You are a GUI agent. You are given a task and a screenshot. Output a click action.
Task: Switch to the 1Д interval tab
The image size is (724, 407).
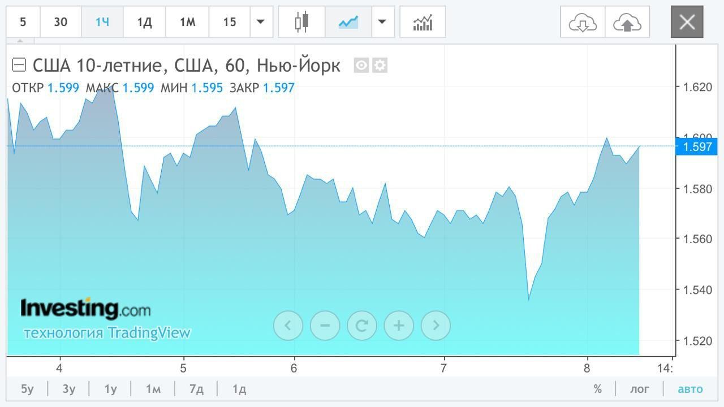coord(144,22)
